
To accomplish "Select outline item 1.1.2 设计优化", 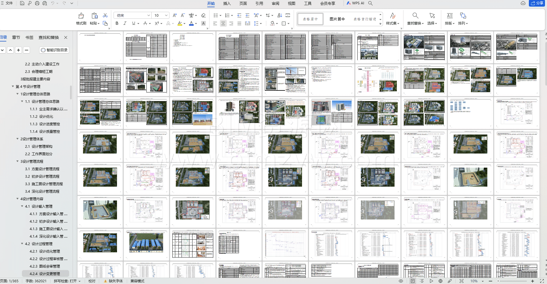I will [42, 116].
